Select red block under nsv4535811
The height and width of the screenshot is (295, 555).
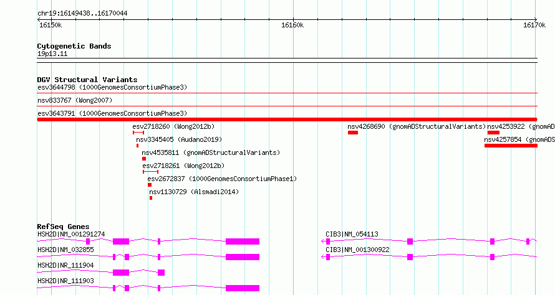(x=144, y=159)
